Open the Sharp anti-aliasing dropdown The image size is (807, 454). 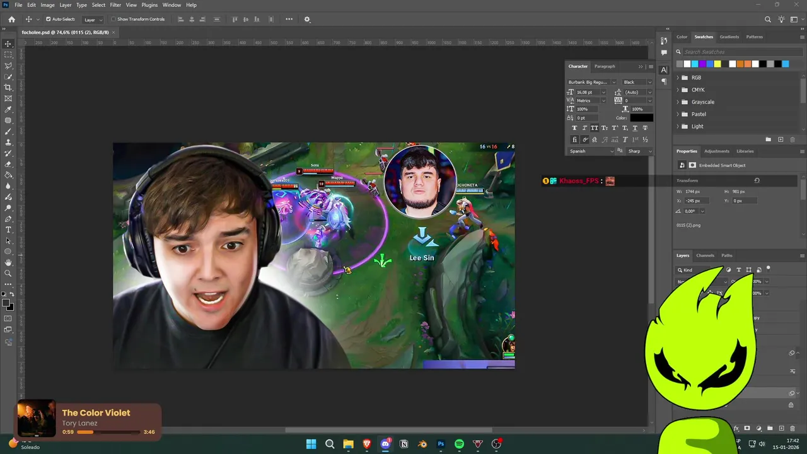639,151
